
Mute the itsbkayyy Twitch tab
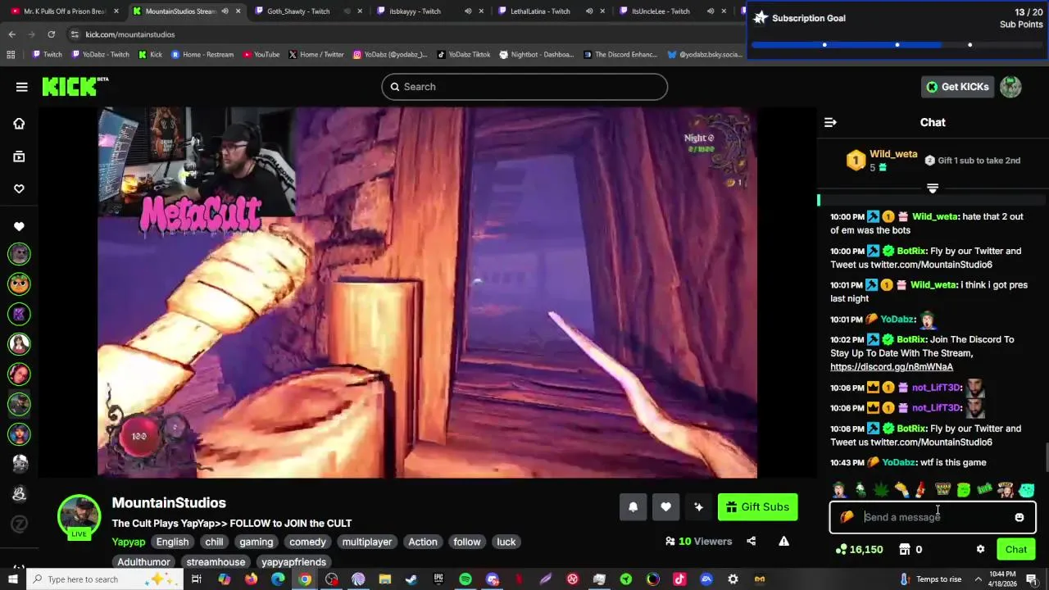468,11
